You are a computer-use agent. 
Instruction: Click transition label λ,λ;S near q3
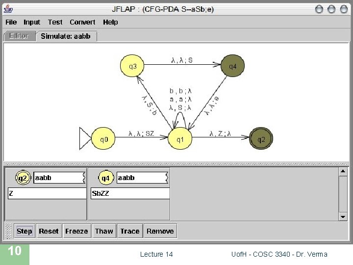[182, 60]
